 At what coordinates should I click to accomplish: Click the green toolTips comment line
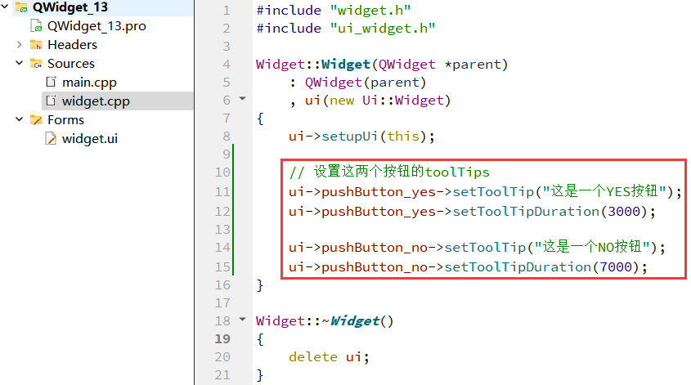[x=389, y=172]
